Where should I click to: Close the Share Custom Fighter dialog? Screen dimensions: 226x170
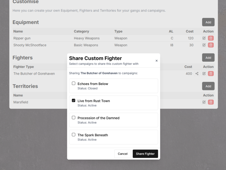coord(157,61)
